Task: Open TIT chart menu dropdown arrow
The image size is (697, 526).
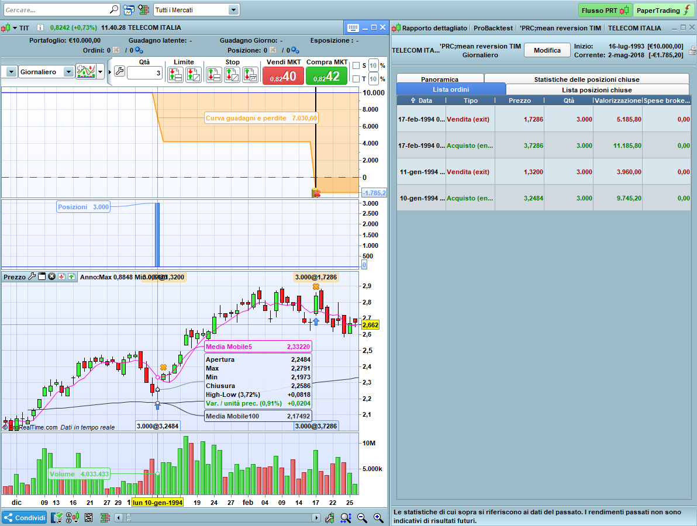Action: coord(15,28)
